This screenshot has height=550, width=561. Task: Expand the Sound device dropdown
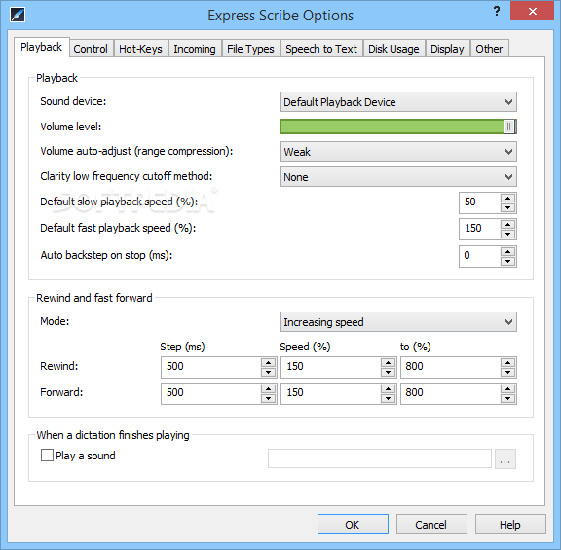(398, 102)
